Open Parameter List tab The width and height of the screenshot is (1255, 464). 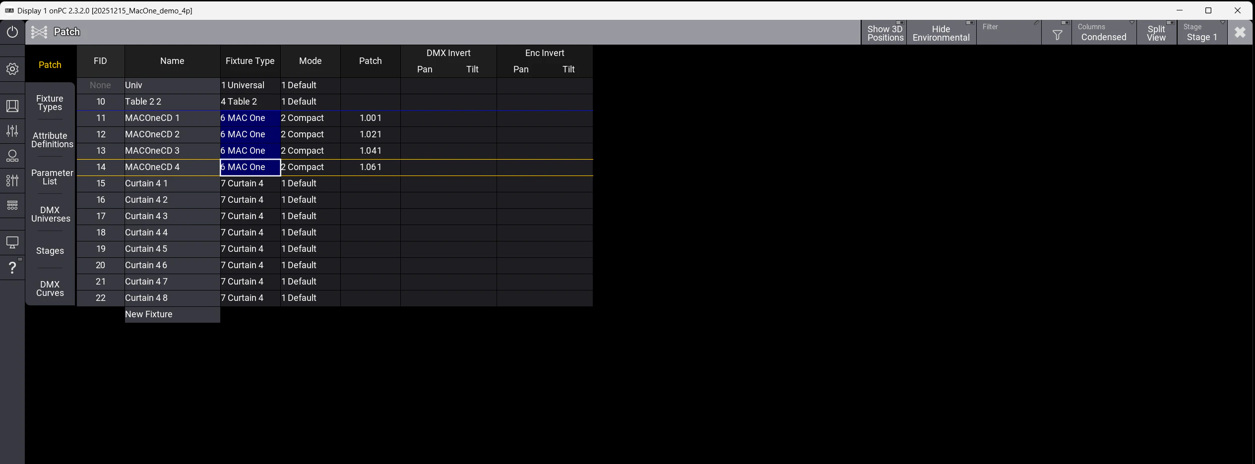pos(50,177)
